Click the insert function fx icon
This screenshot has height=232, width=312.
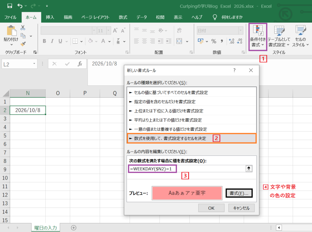[80, 64]
